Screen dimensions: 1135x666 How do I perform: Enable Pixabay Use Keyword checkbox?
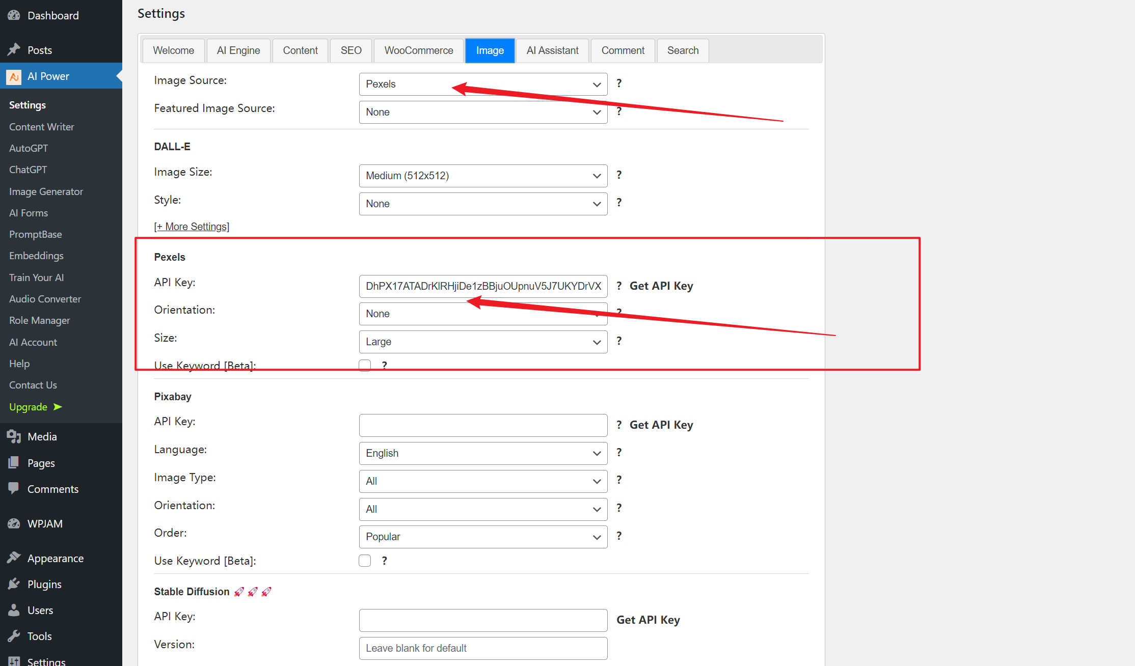coord(365,561)
